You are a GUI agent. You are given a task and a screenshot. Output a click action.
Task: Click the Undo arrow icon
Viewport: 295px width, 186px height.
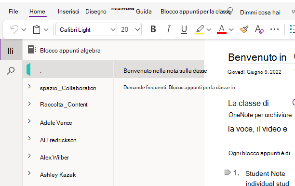point(14,29)
